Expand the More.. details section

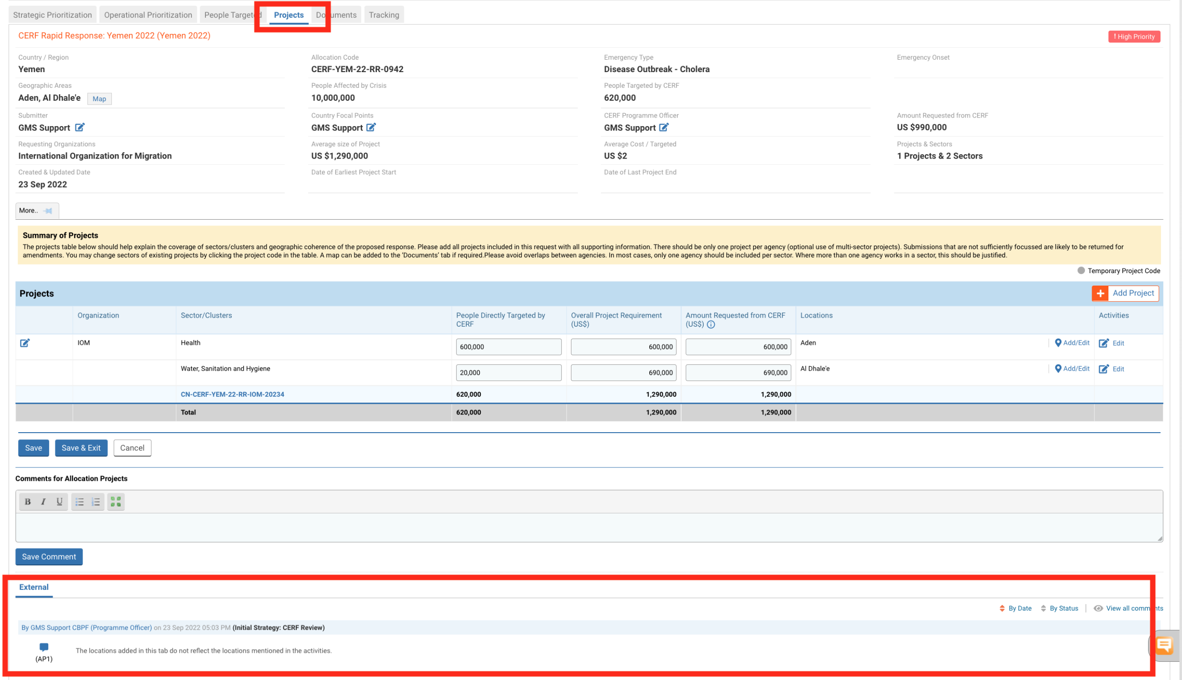[37, 211]
